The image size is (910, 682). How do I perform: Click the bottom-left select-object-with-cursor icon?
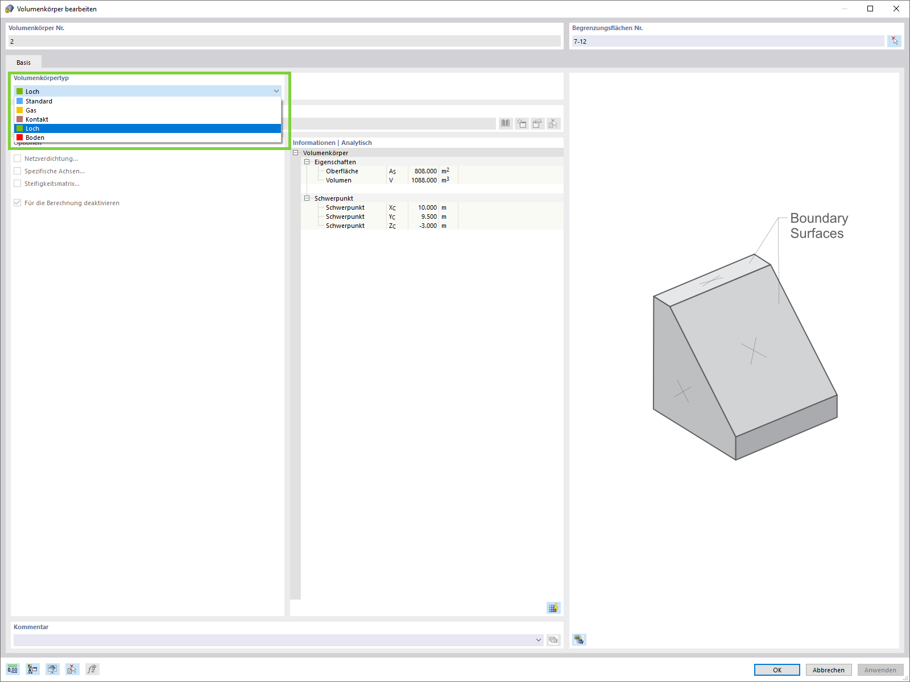(72, 669)
